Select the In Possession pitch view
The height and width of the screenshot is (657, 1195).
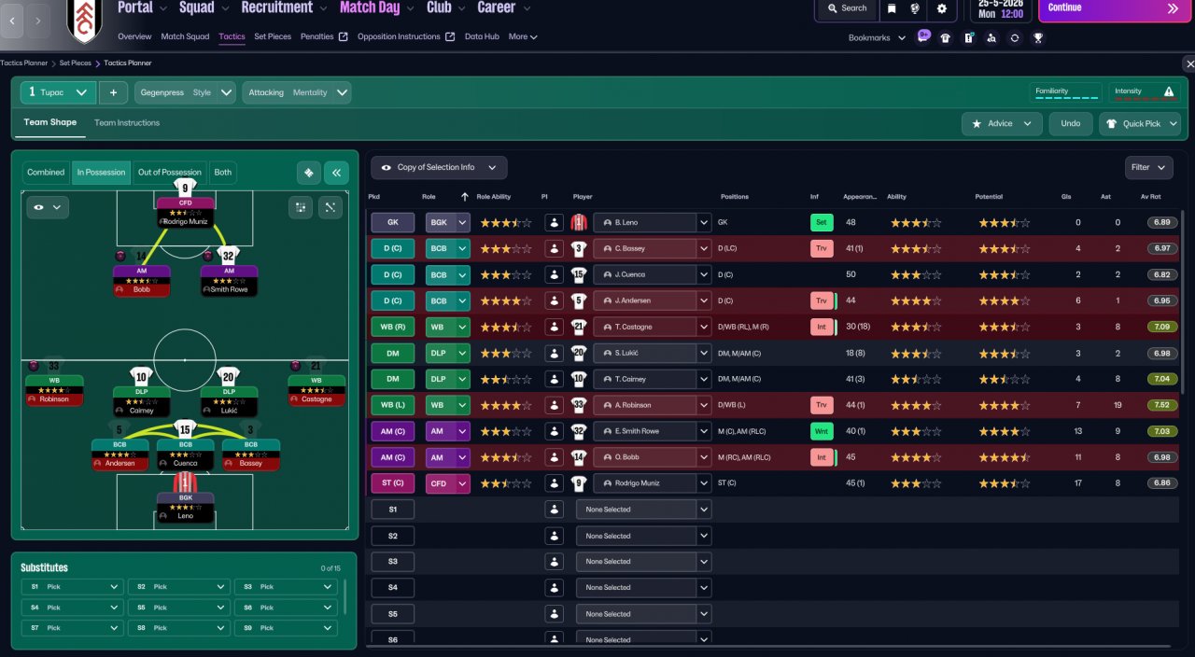pyautogui.click(x=101, y=173)
